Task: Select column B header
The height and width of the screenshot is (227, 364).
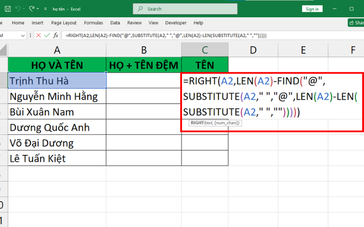Action: point(144,49)
